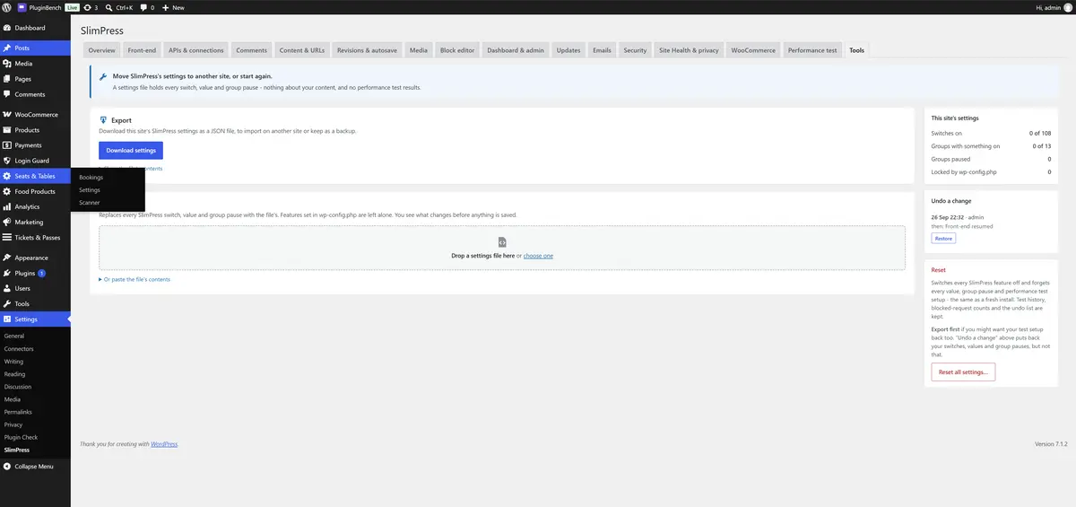This screenshot has width=1076, height=507.
Task: Click the Hi, admin account menu
Action: [x=1053, y=7]
